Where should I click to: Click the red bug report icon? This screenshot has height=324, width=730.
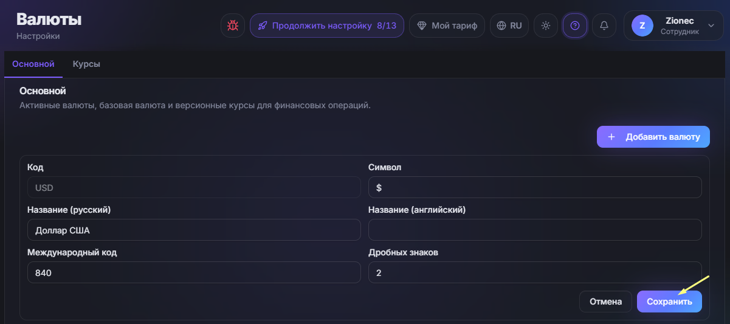233,26
